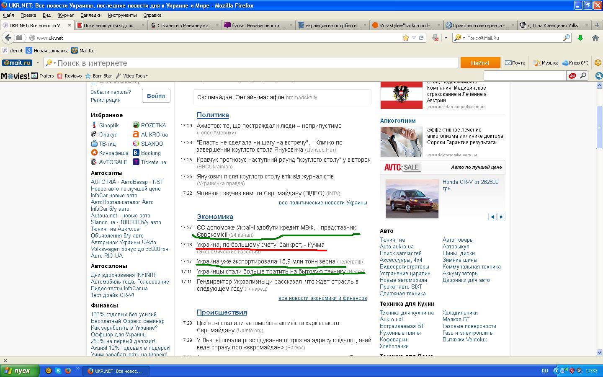This screenshot has height=377, width=603.
Task: Open the Журнал menu
Action: [66, 15]
